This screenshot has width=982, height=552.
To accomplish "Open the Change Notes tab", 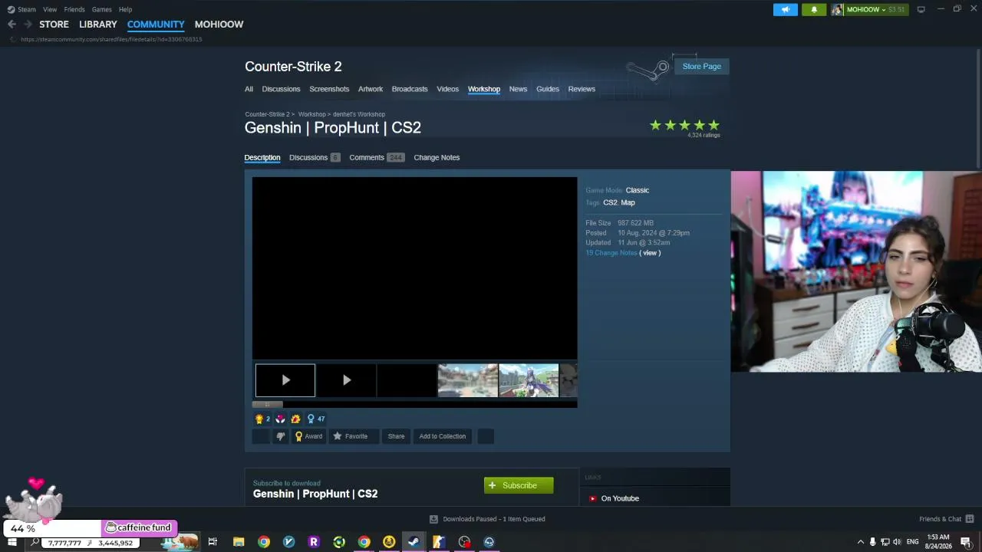I will [x=437, y=157].
